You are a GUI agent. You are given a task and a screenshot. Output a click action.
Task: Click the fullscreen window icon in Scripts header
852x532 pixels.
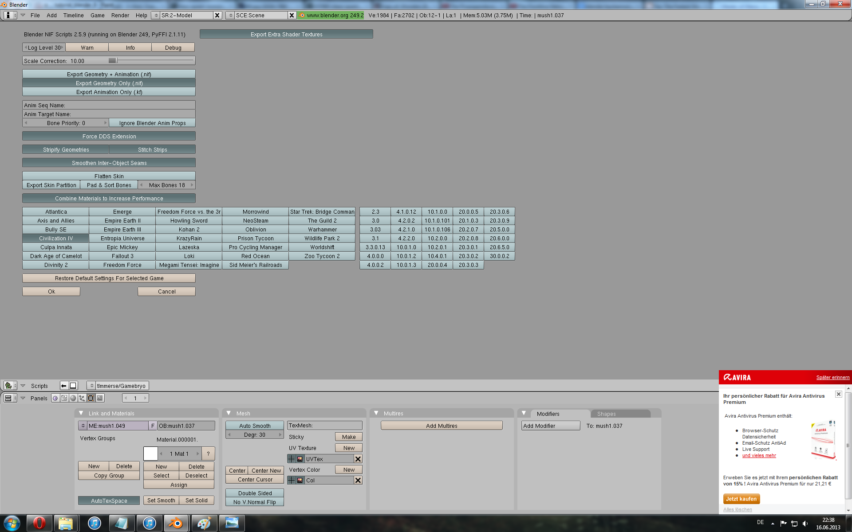tap(73, 386)
